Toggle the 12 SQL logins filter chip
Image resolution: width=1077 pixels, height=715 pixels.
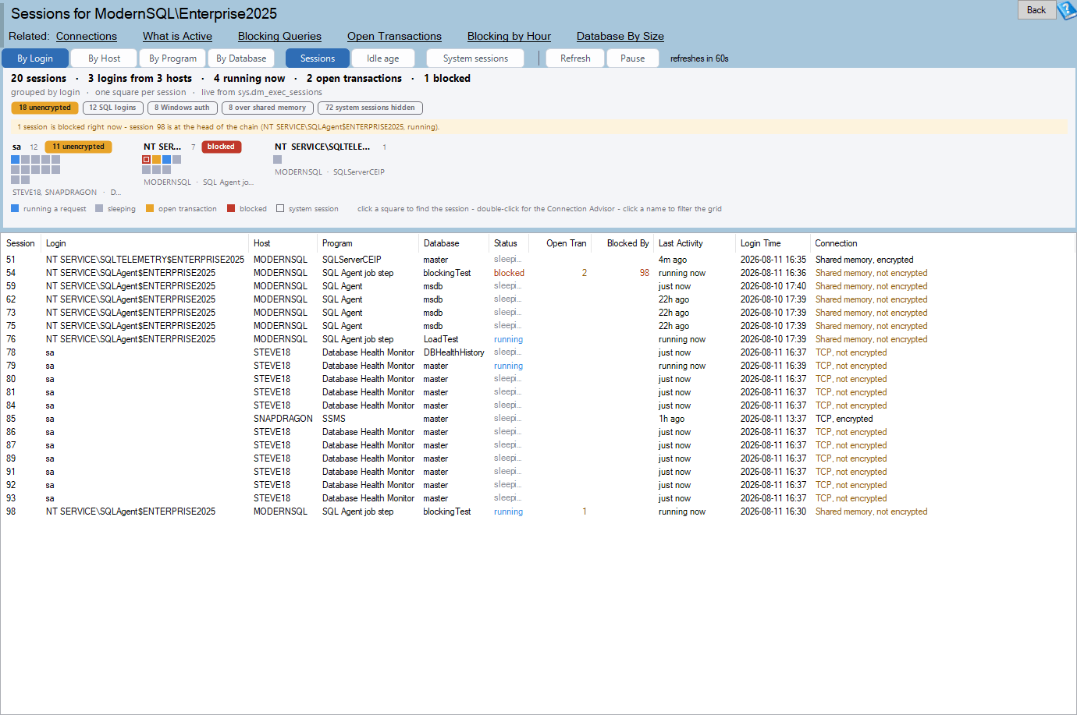(112, 108)
